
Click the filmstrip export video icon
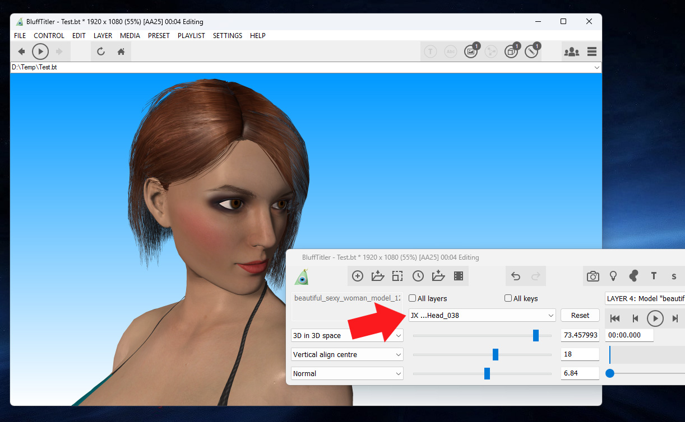[x=459, y=276]
